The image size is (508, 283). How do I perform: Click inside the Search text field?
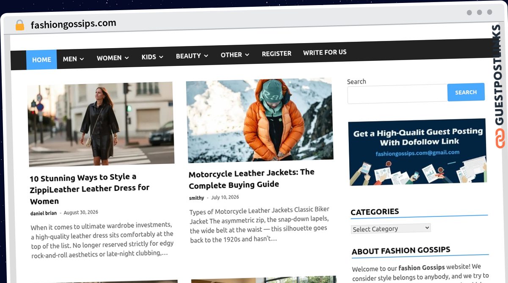(397, 94)
